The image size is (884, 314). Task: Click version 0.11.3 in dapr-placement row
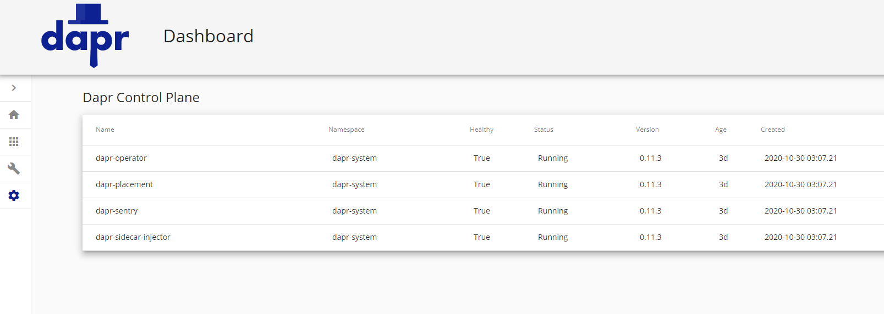[651, 184]
